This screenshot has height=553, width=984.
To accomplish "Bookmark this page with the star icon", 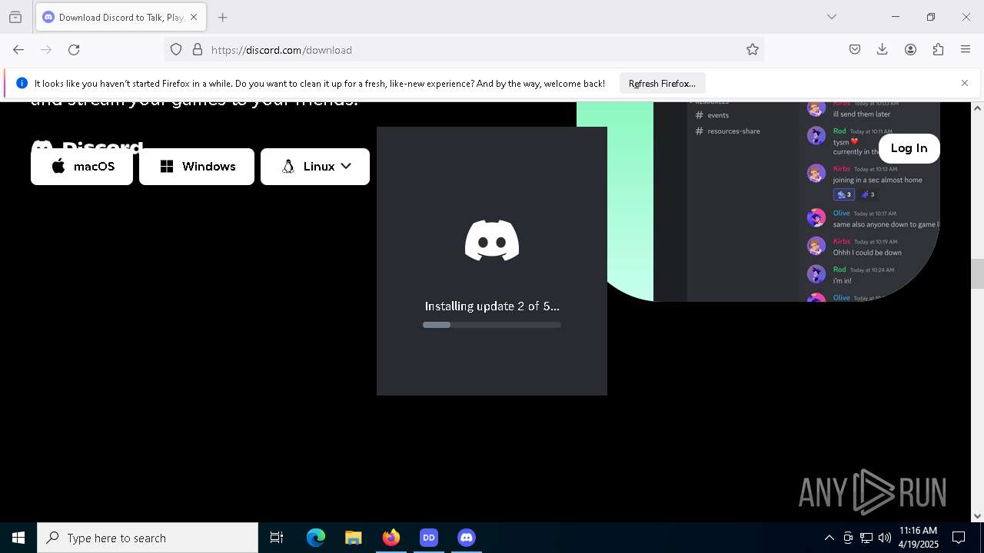I will 753,50.
